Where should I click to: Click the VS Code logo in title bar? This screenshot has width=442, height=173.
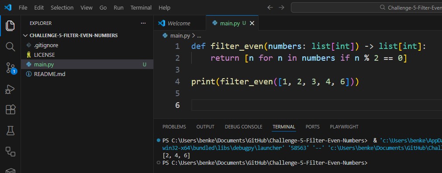tap(7, 7)
